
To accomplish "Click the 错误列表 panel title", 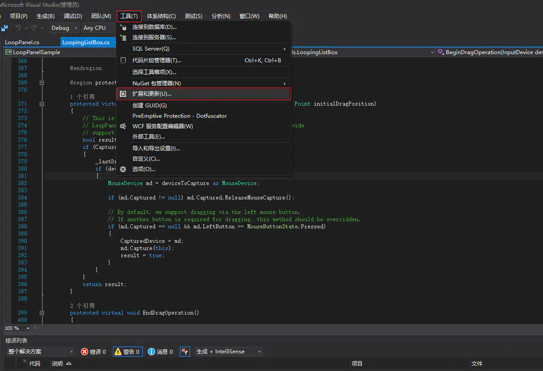I will 16,341.
